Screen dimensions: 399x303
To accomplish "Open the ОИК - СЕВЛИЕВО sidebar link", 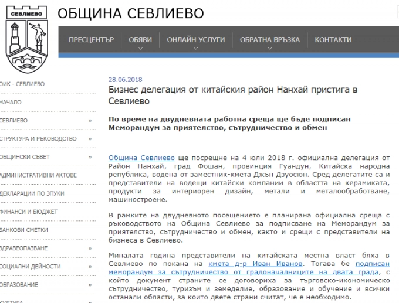I will [22, 84].
